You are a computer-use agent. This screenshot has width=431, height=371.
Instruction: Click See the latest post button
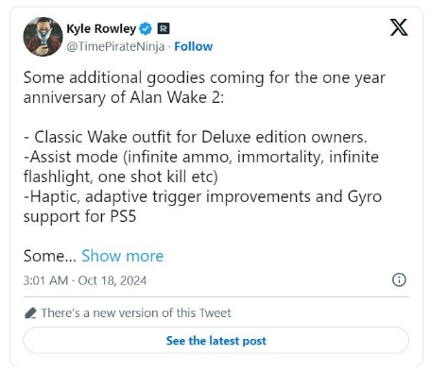point(216,341)
